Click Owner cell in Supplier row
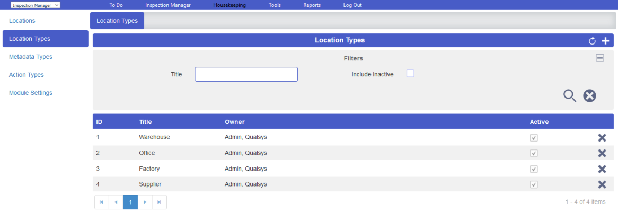 pyautogui.click(x=246, y=184)
